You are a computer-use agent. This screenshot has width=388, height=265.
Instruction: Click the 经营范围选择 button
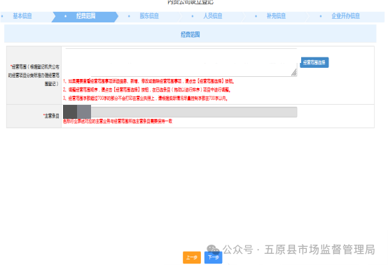pos(314,62)
